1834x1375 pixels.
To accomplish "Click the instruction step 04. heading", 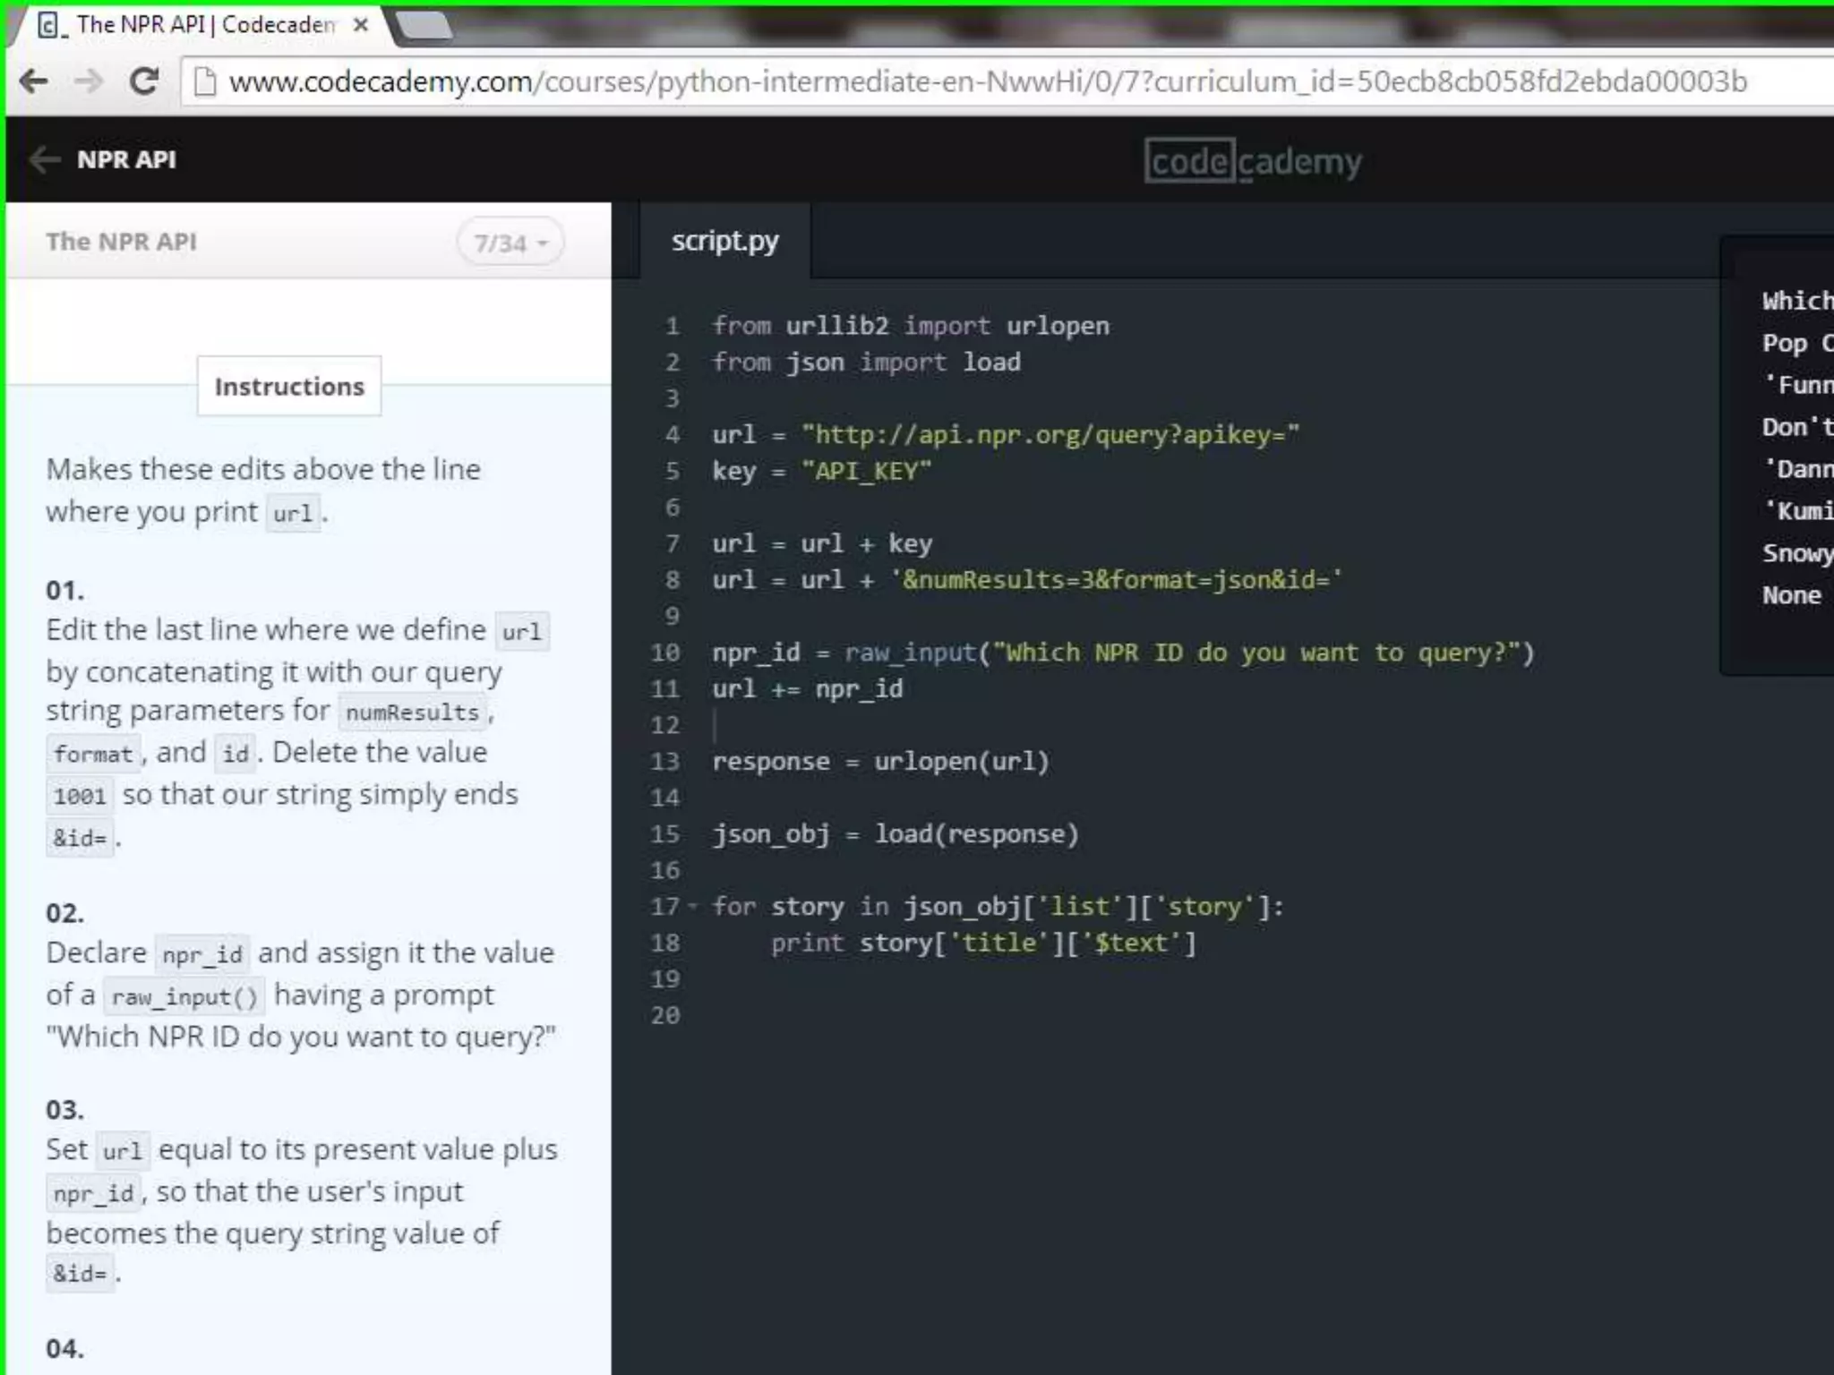I will (x=65, y=1348).
